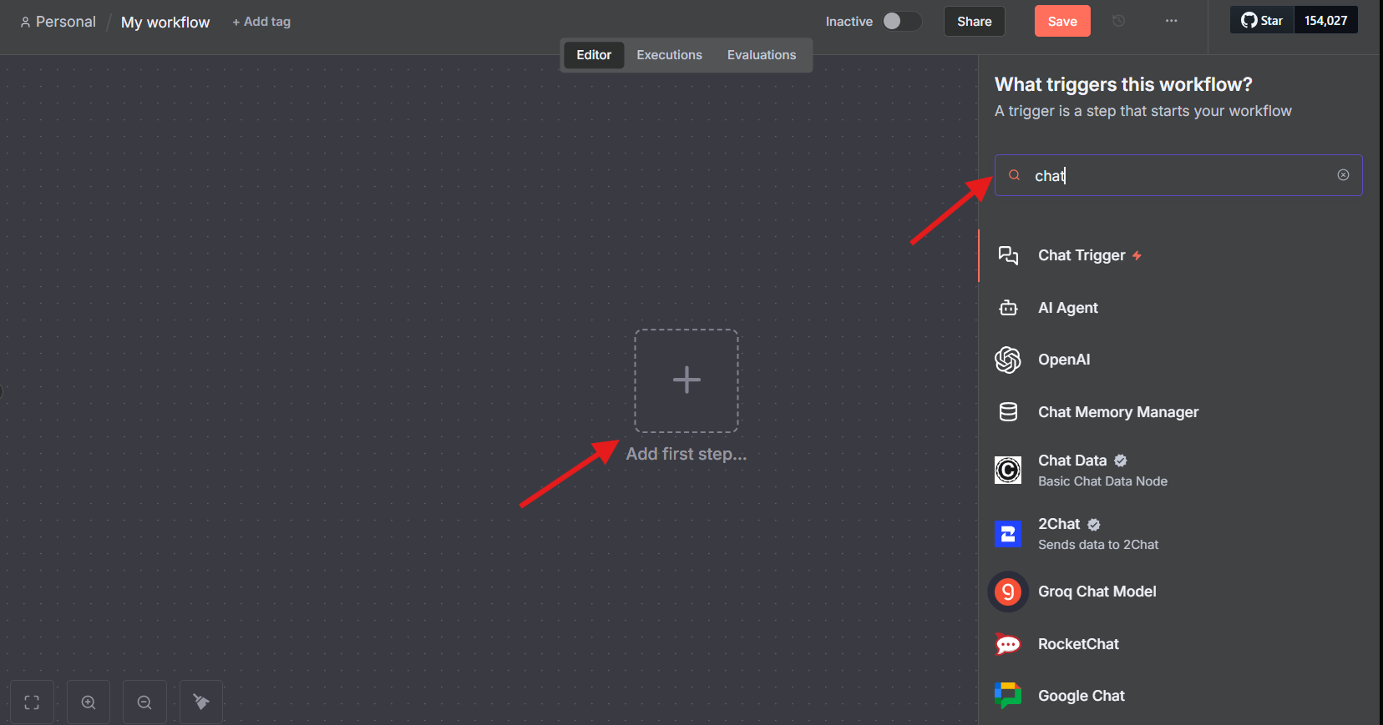Screen dimensions: 1383x725
Task: Click the GitHub Star button
Action: point(1262,20)
